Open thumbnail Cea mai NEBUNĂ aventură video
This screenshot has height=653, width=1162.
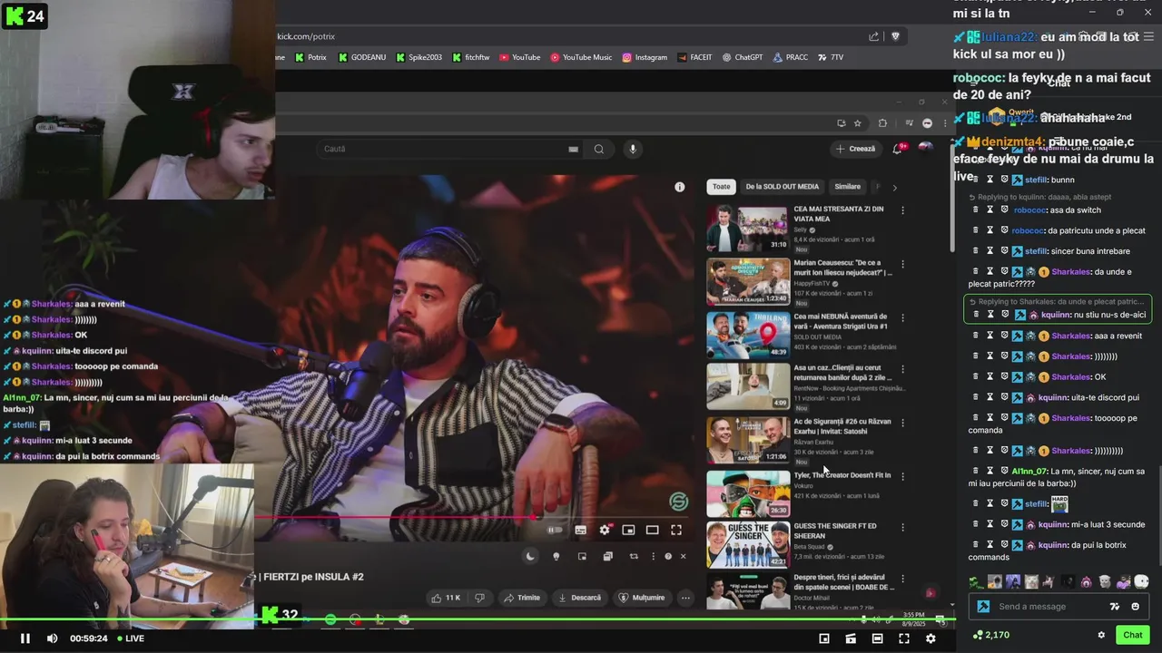point(748,335)
